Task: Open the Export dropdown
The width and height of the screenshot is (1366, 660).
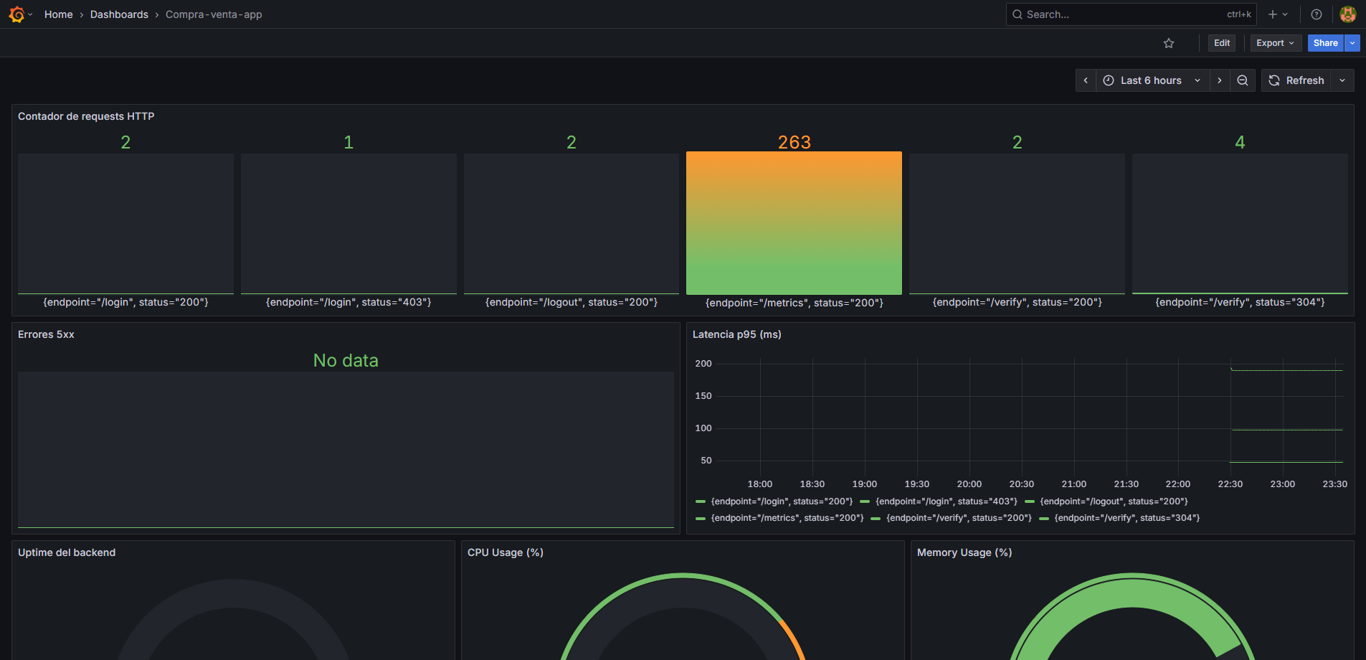Action: click(1275, 43)
